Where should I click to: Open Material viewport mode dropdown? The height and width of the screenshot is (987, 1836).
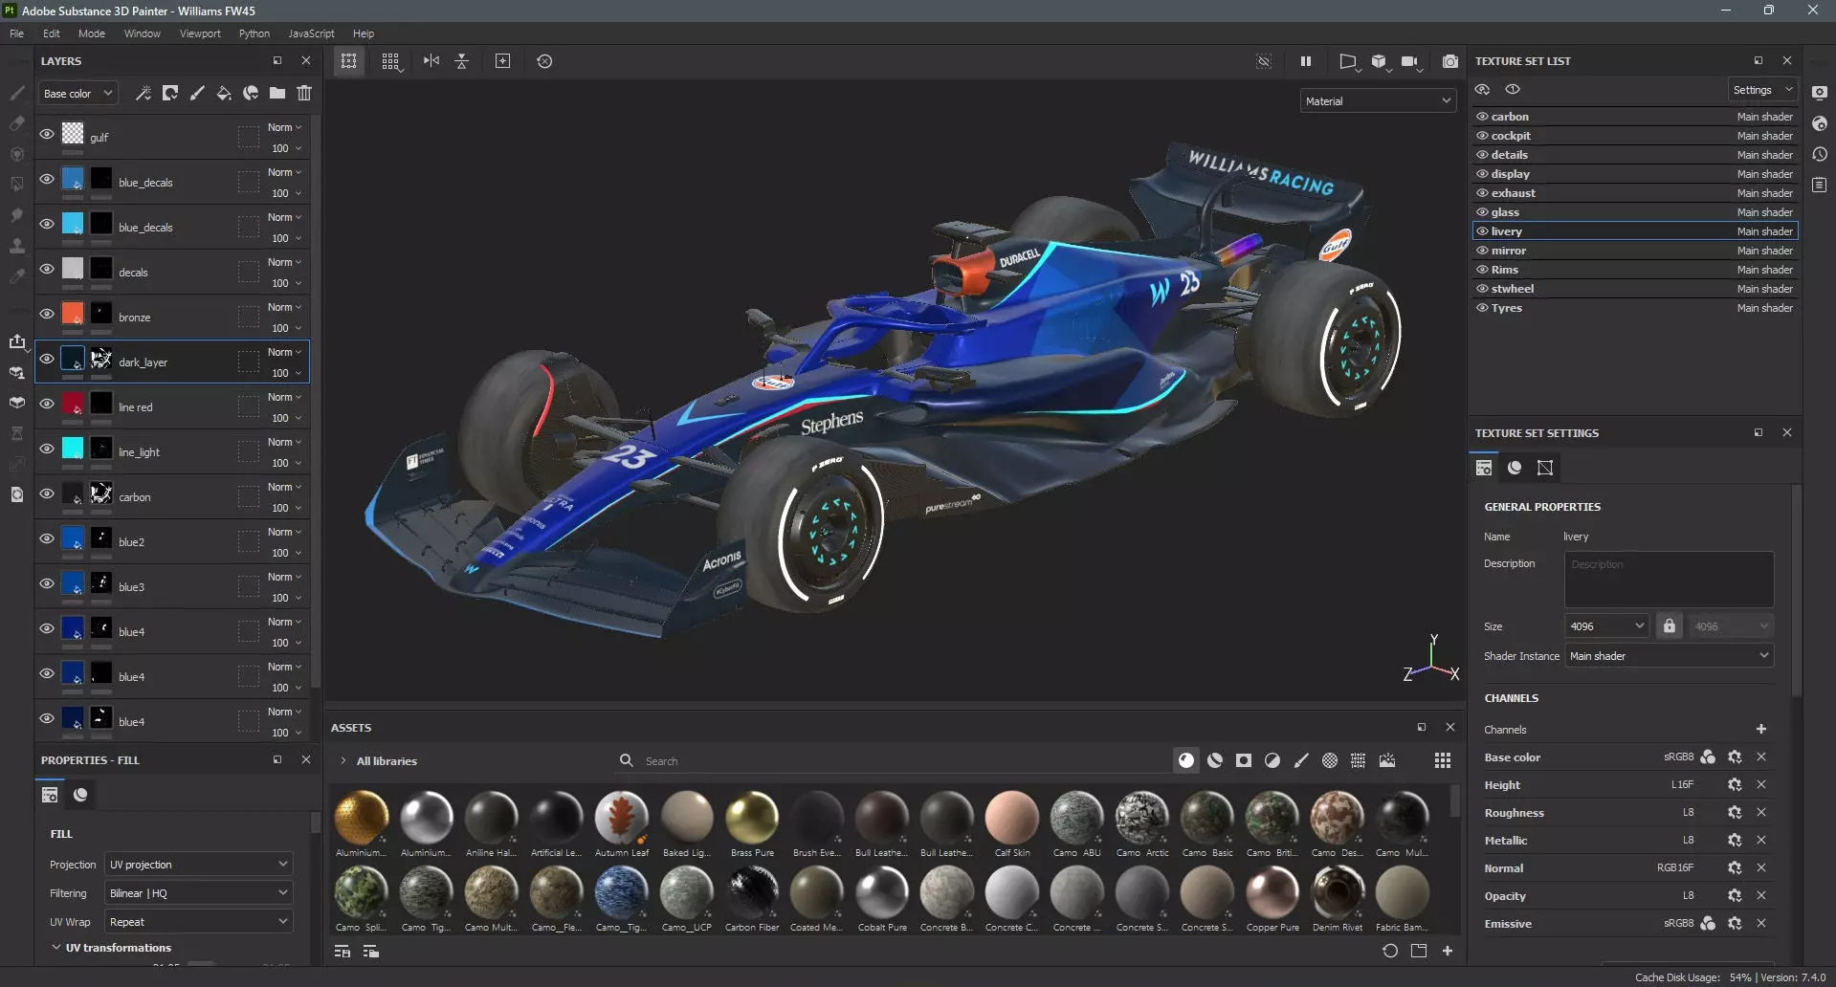tap(1378, 100)
